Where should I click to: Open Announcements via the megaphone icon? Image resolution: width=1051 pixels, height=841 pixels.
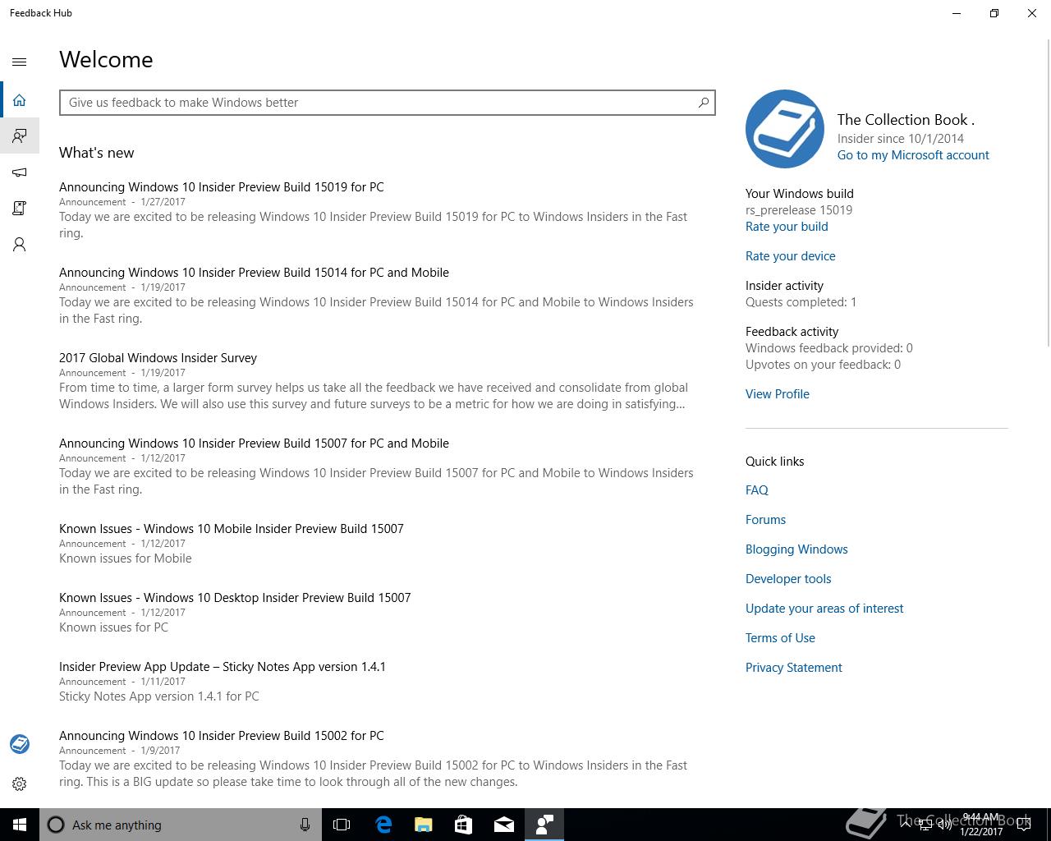pyautogui.click(x=20, y=172)
